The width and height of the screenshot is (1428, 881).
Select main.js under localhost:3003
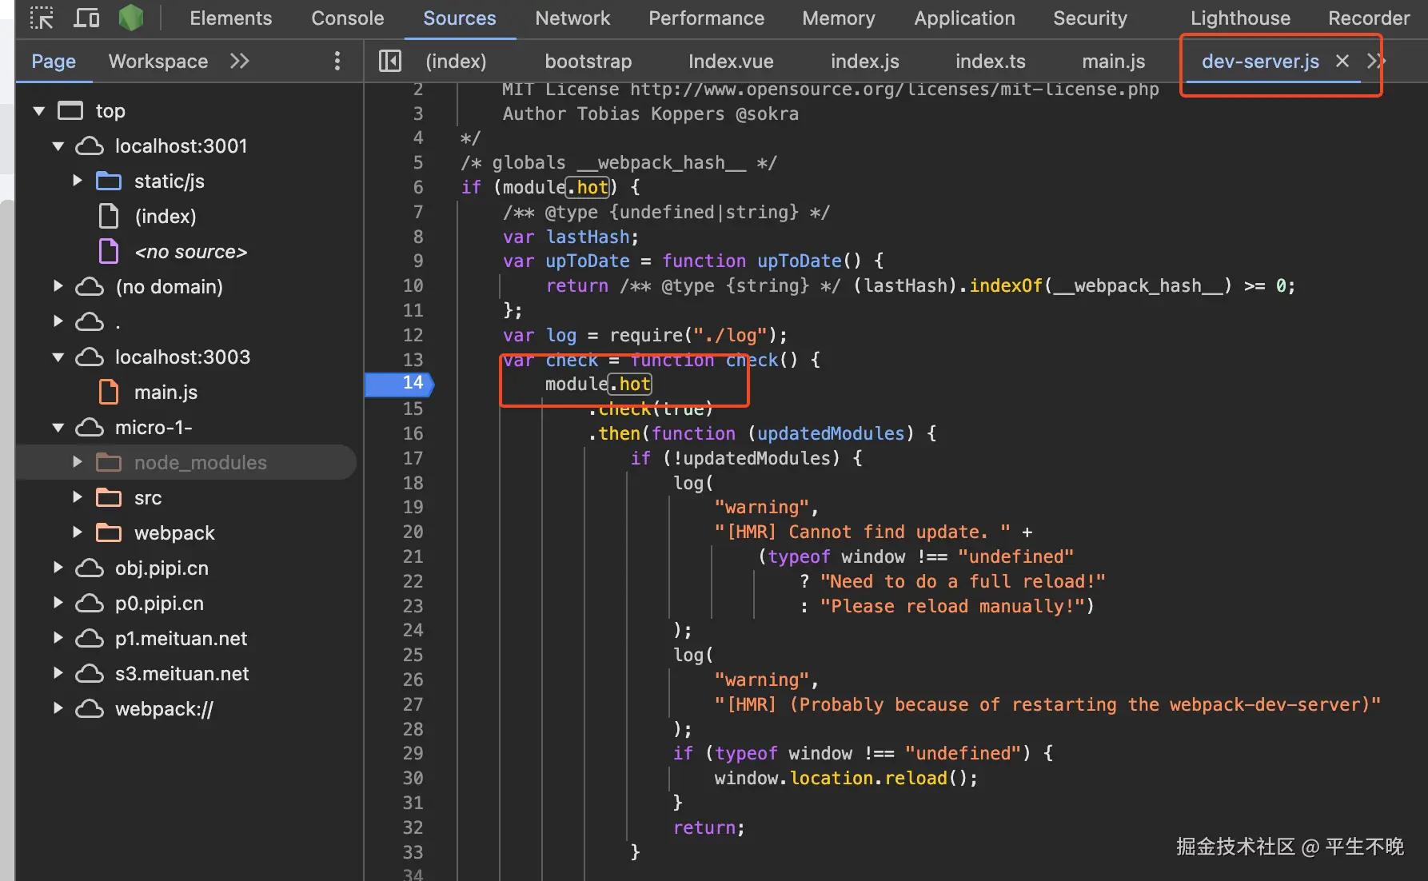point(166,393)
